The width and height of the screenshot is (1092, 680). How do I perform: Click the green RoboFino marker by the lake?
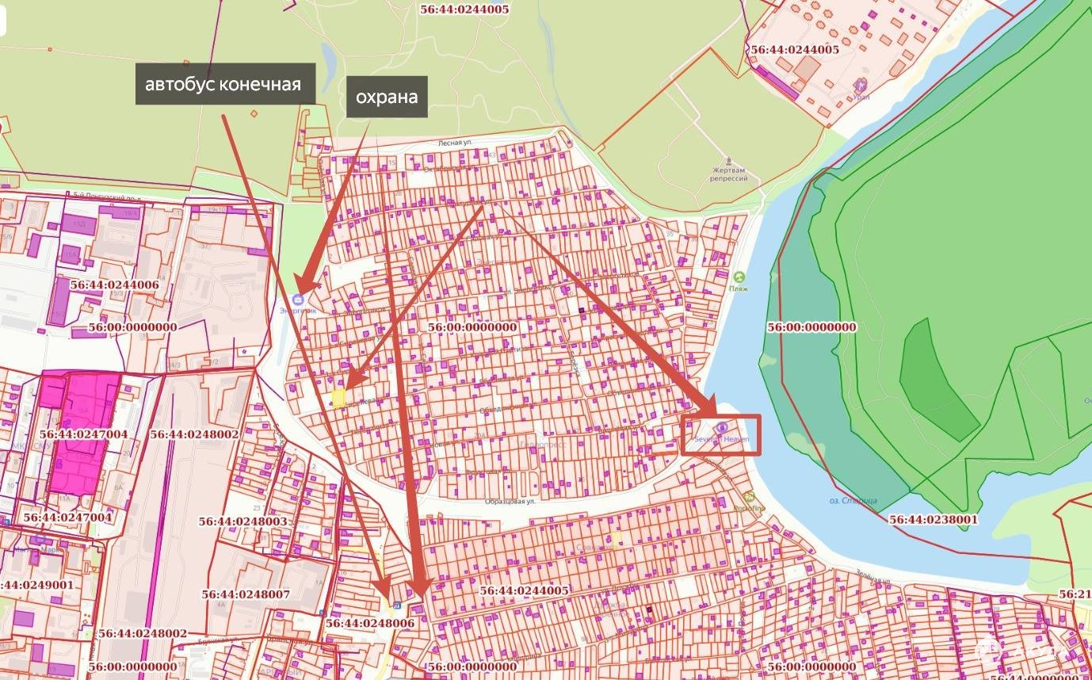coord(749,497)
